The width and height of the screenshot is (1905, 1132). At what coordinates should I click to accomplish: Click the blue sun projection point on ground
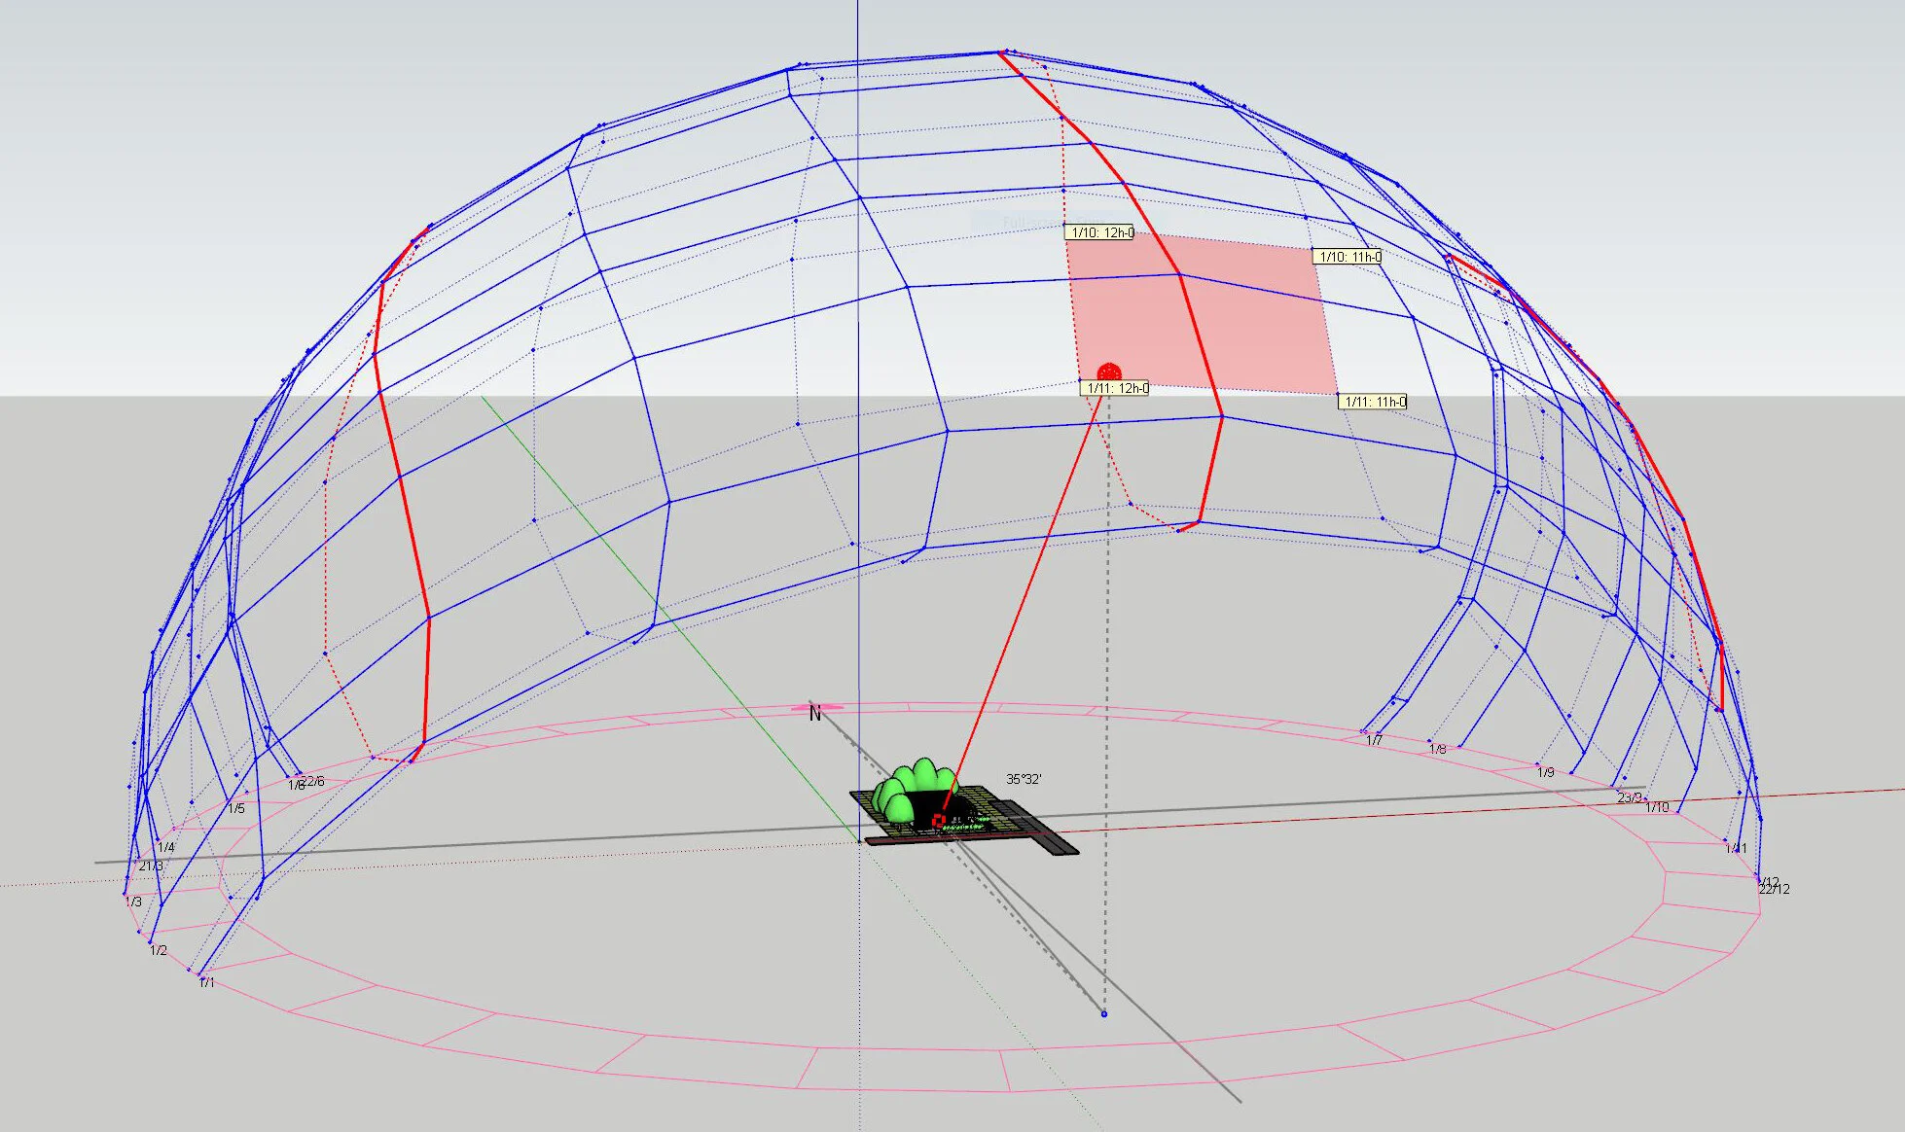[x=1103, y=1014]
